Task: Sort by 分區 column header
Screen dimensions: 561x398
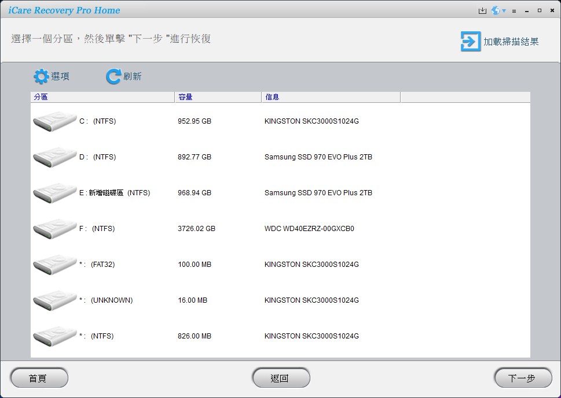Action: click(102, 97)
